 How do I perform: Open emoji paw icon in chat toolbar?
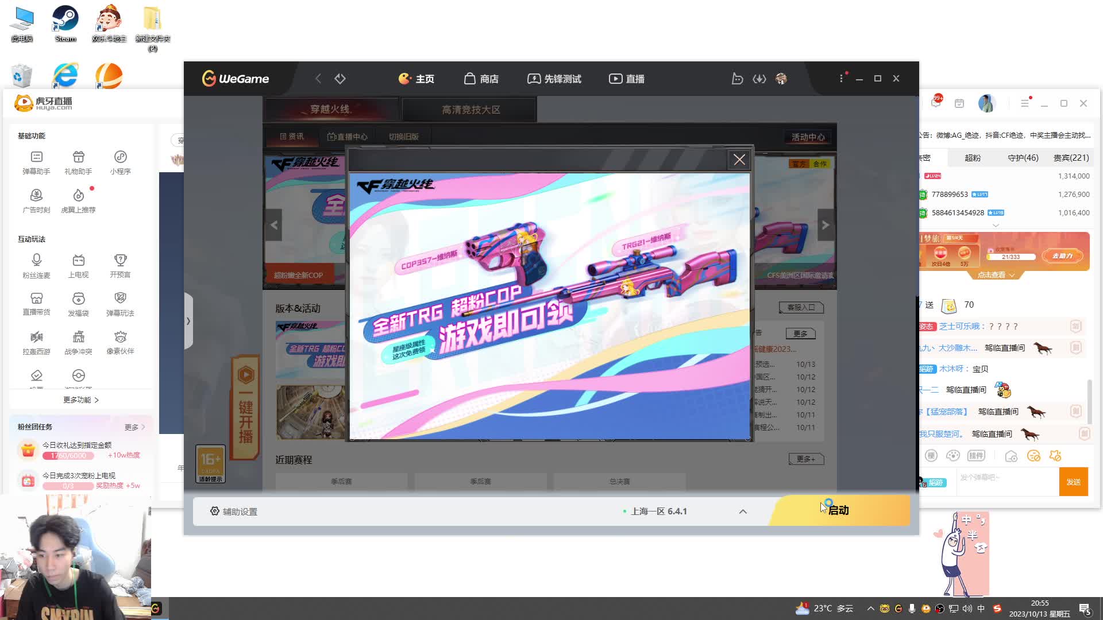(x=953, y=456)
